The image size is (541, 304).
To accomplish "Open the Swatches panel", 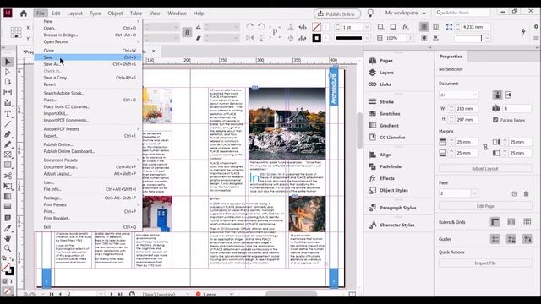I will click(x=385, y=114).
